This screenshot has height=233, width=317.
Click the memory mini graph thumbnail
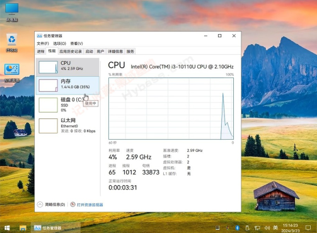[48, 86]
